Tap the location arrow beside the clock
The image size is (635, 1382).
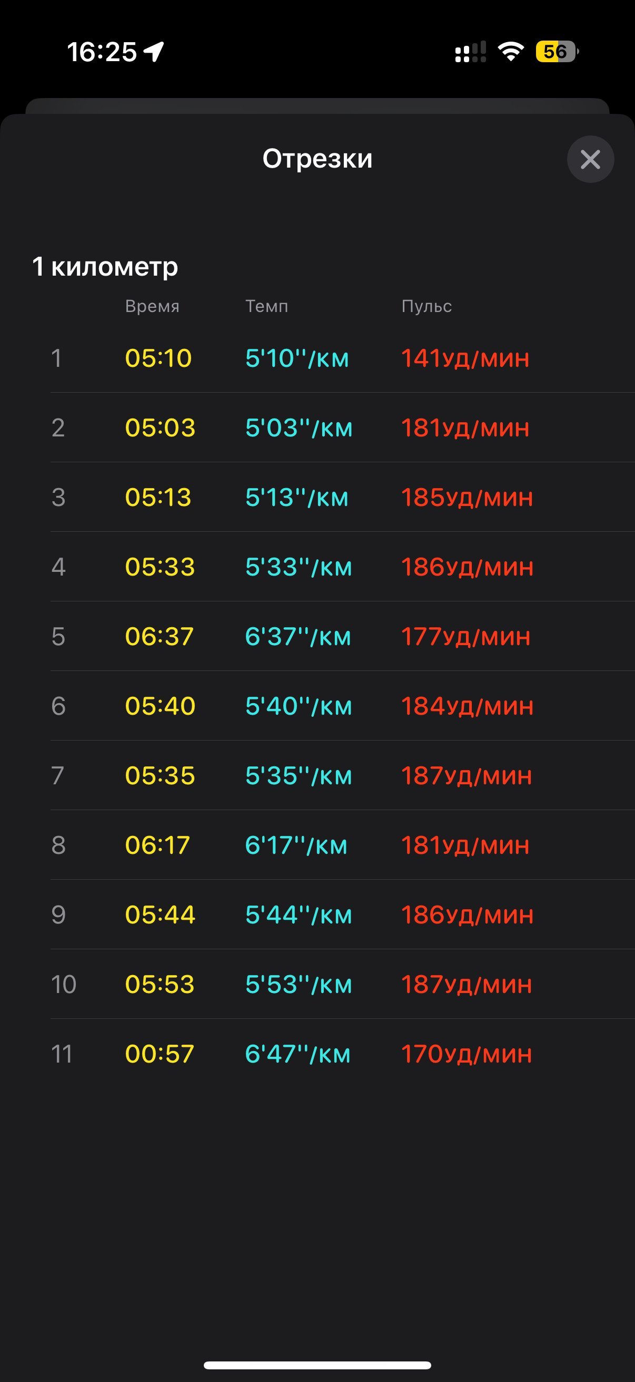point(154,52)
